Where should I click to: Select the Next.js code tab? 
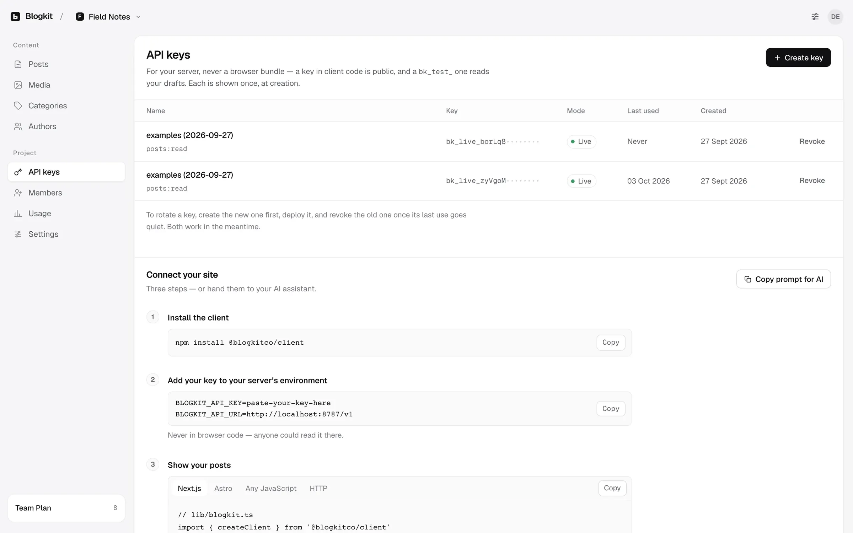[x=189, y=488]
